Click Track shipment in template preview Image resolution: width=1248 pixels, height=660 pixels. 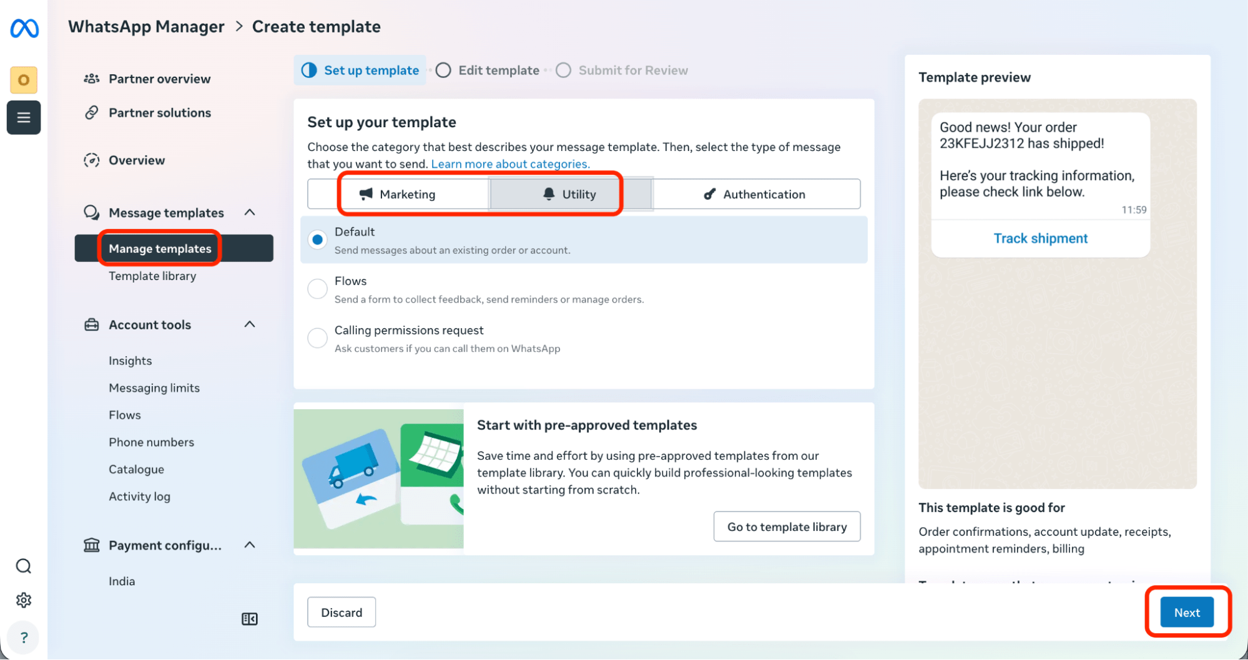(1041, 238)
